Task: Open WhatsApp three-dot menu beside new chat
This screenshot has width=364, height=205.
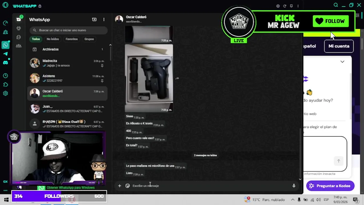Action: click(104, 19)
